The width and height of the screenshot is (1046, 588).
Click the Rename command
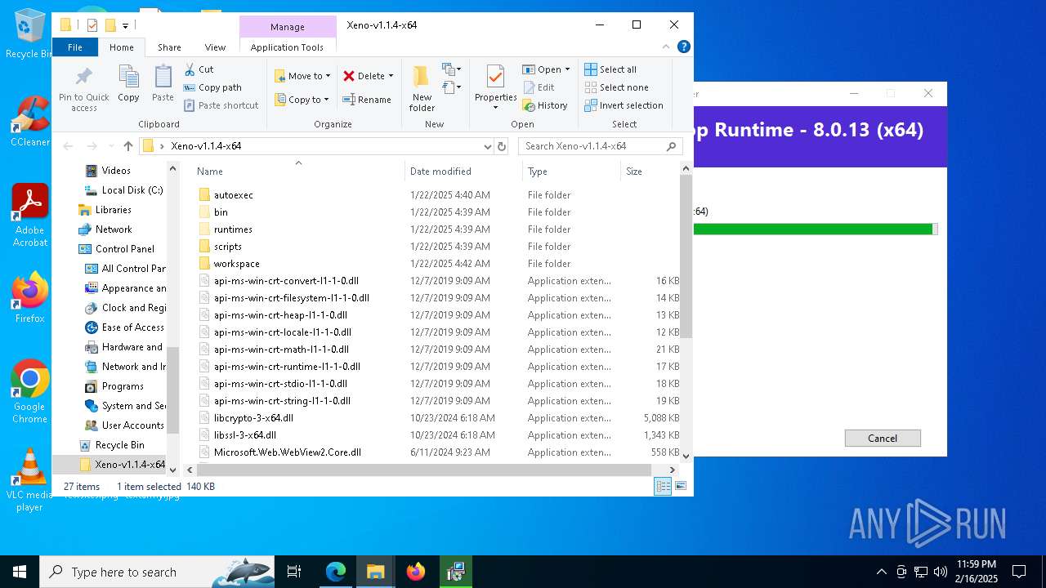(x=366, y=100)
